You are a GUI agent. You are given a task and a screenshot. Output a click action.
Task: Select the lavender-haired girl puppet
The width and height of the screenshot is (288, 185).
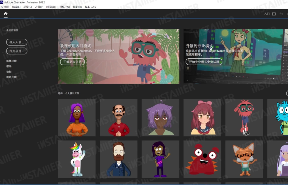[278, 159]
